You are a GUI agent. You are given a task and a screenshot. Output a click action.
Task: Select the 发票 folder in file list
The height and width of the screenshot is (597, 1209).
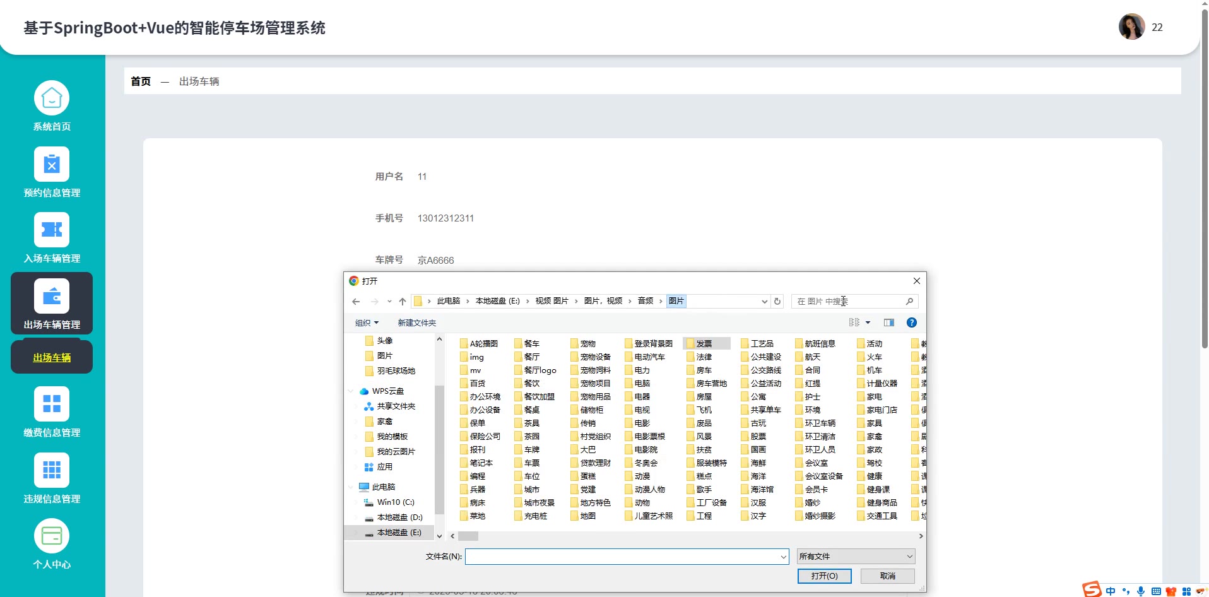[704, 344]
